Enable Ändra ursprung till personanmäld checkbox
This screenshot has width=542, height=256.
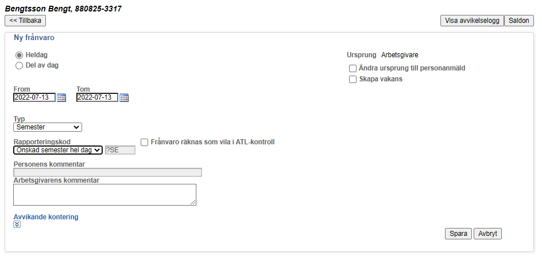pyautogui.click(x=353, y=69)
